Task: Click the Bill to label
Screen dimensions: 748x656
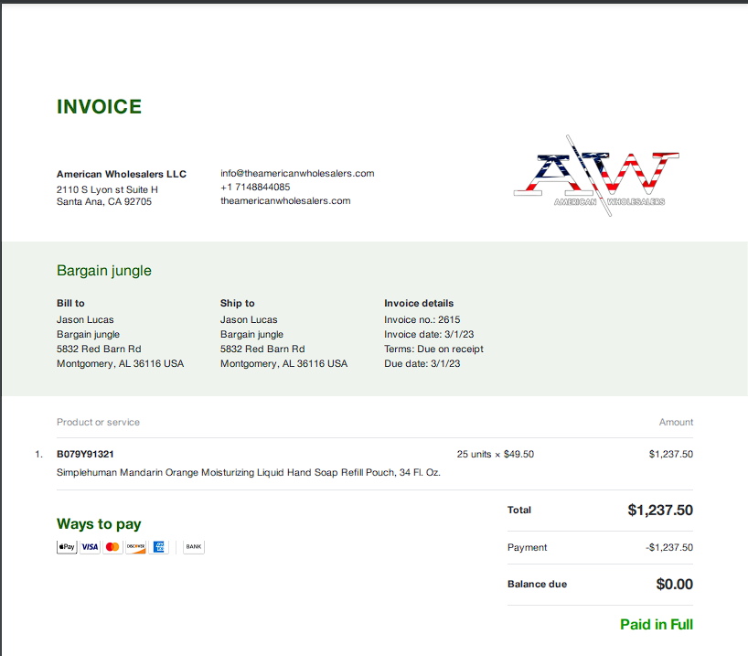Action: tap(70, 303)
